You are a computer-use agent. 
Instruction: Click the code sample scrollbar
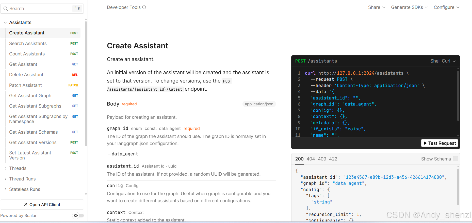click(x=458, y=96)
